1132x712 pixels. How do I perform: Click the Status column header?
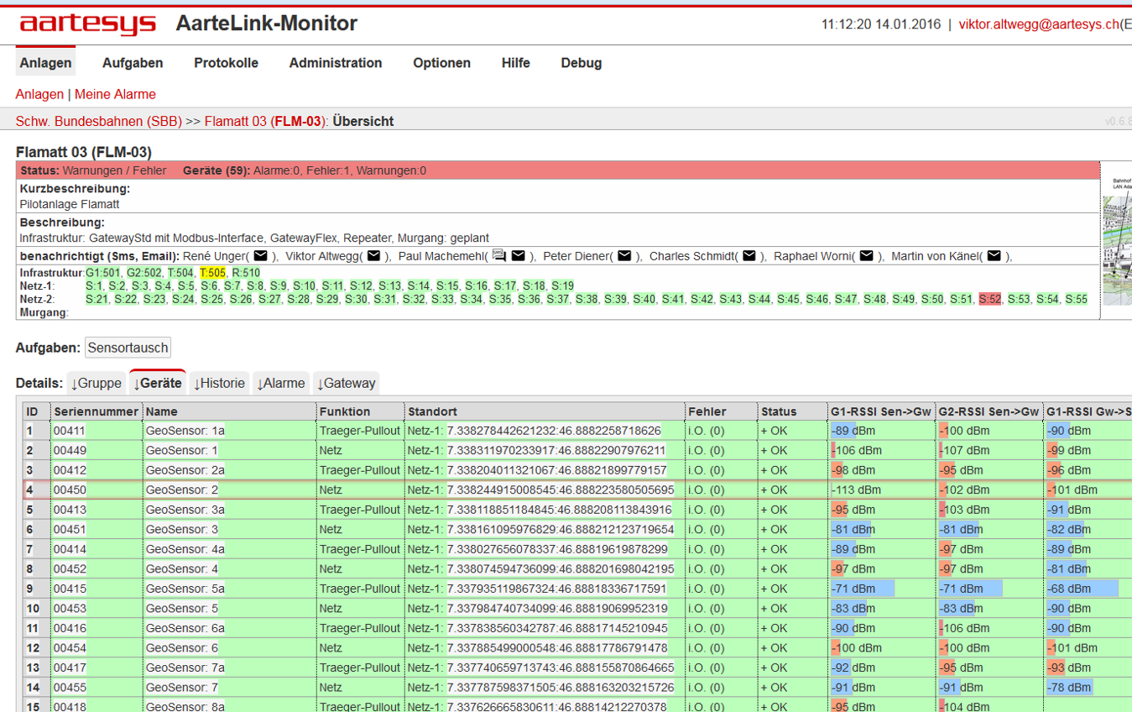click(792, 411)
